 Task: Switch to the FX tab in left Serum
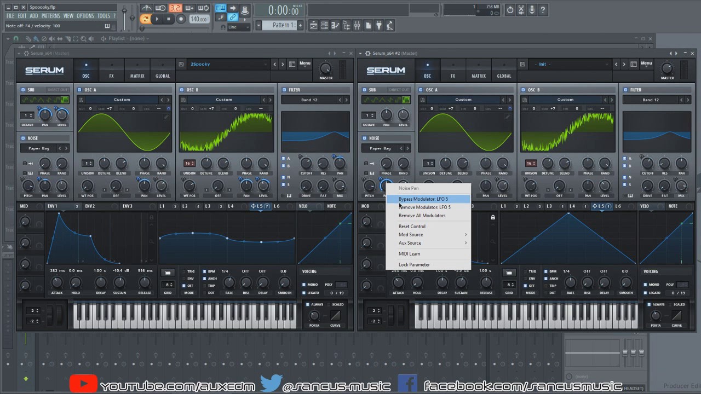point(111,70)
